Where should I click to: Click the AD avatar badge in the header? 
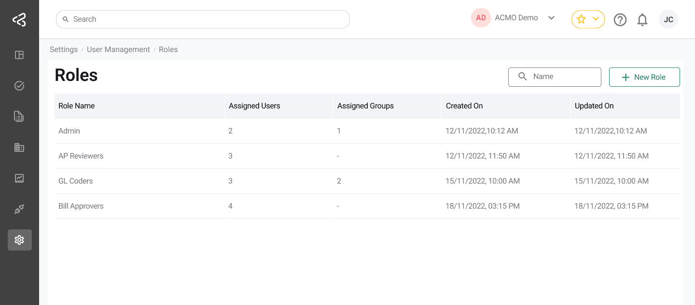(481, 17)
